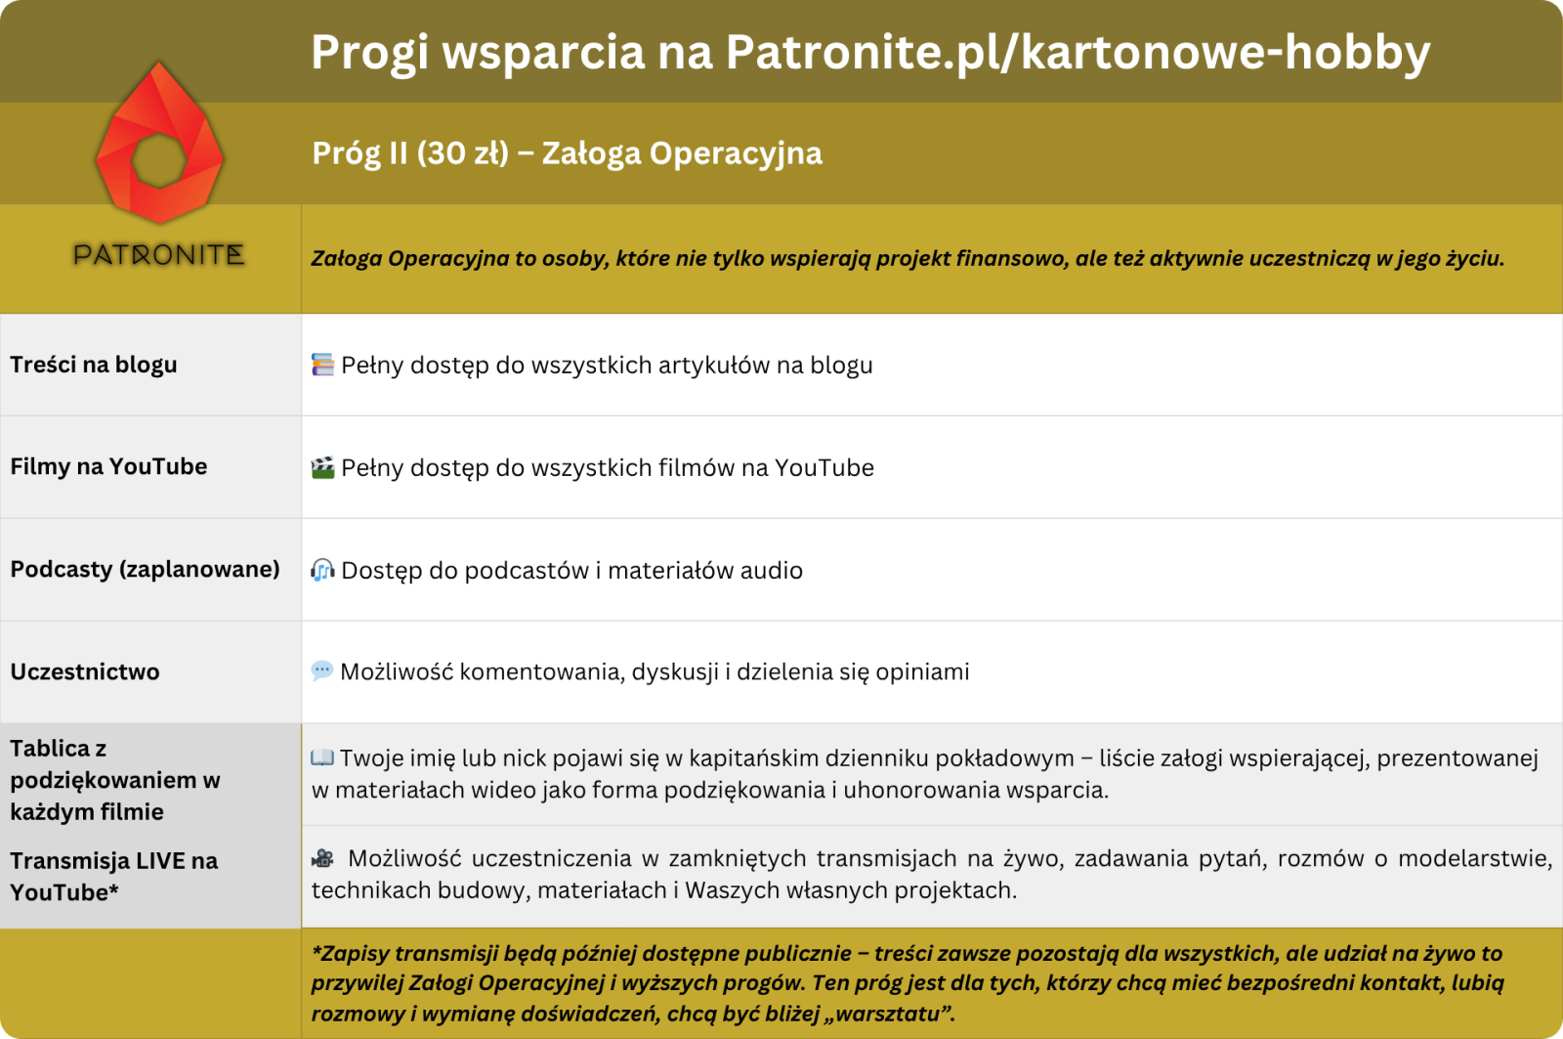This screenshot has height=1039, width=1563.
Task: Click the headphones podcast icon
Action: pyautogui.click(x=322, y=570)
